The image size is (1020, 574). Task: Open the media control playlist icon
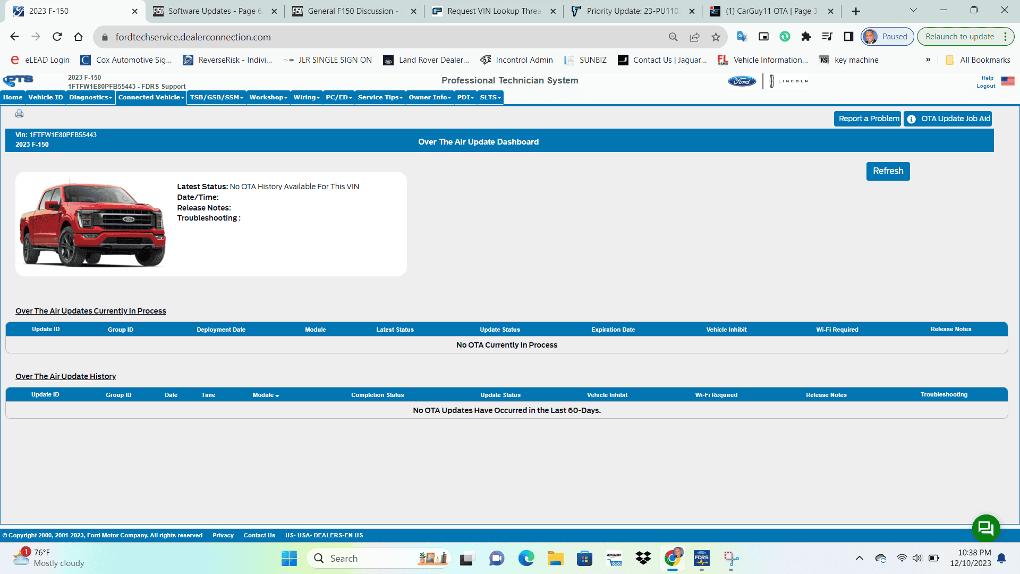[x=827, y=37]
